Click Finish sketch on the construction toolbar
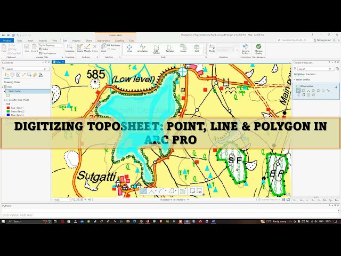The width and height of the screenshot is (341, 256). (x=193, y=191)
